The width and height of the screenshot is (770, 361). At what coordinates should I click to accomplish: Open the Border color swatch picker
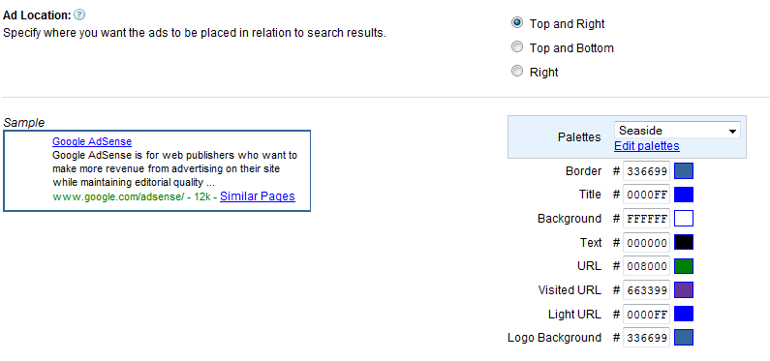point(684,171)
